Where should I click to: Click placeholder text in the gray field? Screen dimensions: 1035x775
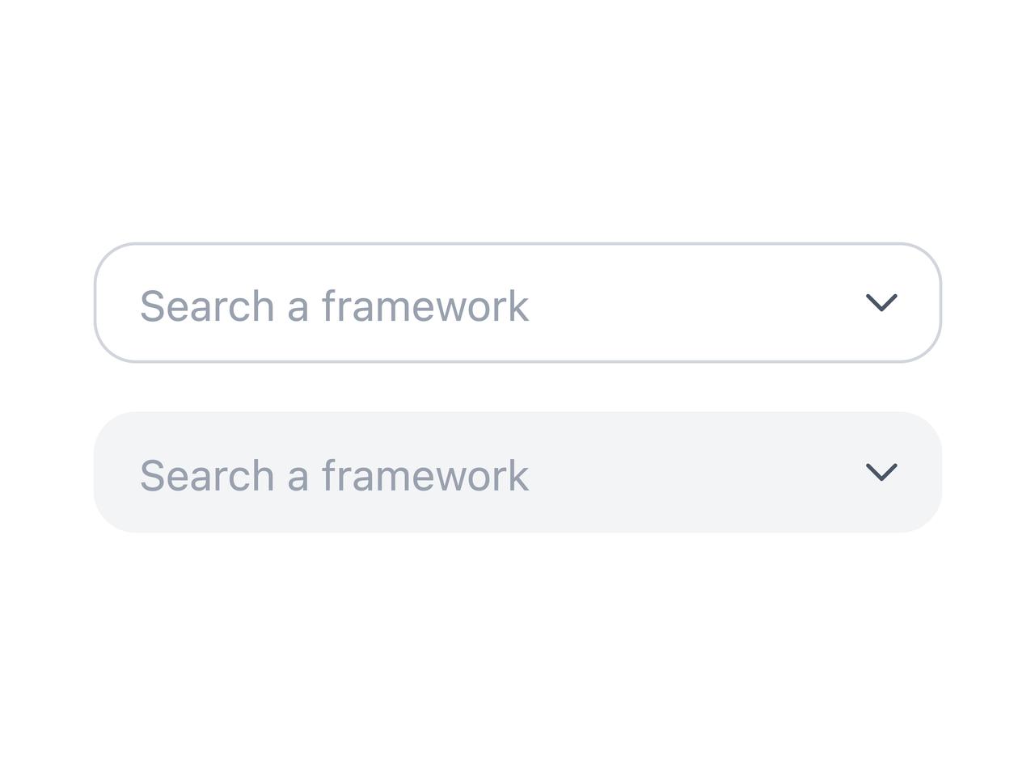335,476
